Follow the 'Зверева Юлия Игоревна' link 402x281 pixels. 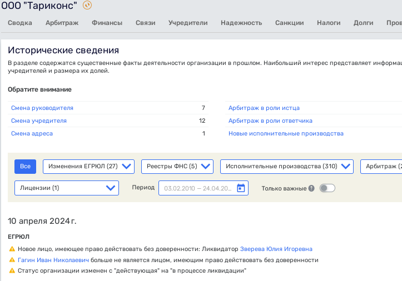[276, 249]
